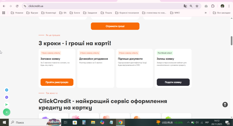This screenshot has height=126, width=233.
Task: Open the Новини bookmarks folder
Action: tap(17, 13)
